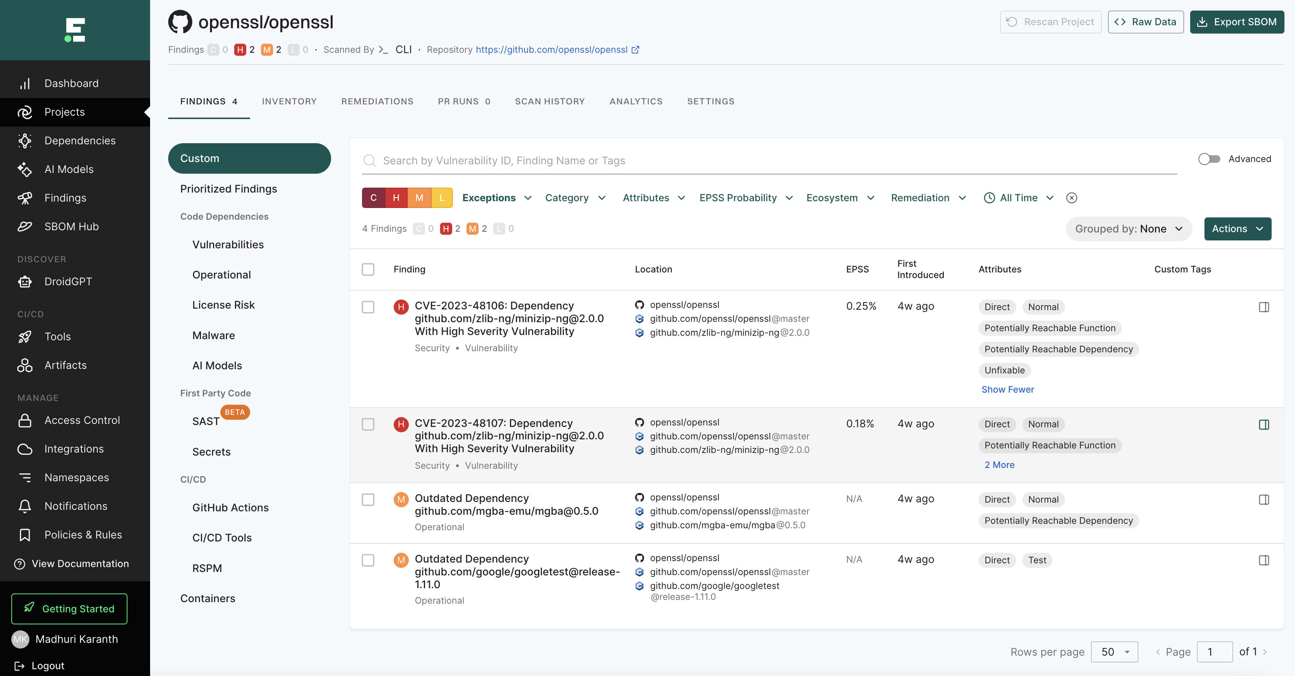Check the CVE-2023-48107 row checkbox
Viewport: 1295px width, 676px height.
(368, 424)
